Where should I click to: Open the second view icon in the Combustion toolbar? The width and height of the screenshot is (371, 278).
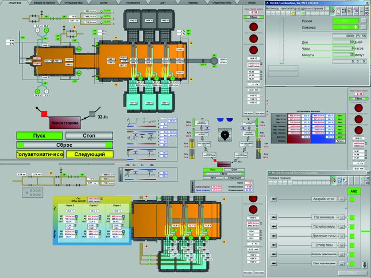tap(338, 11)
